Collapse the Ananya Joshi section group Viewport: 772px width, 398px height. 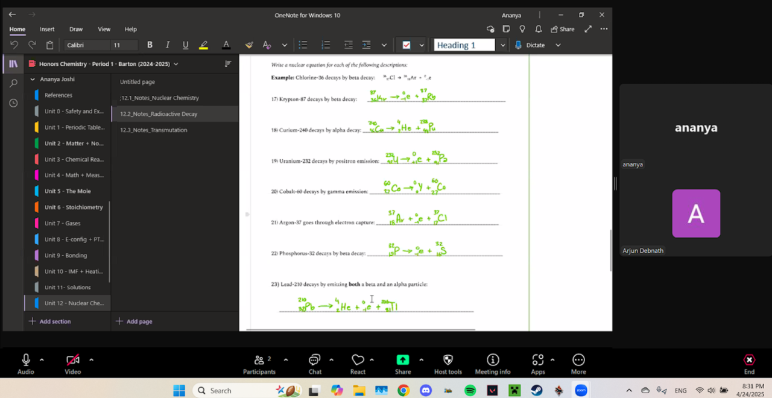(x=33, y=79)
